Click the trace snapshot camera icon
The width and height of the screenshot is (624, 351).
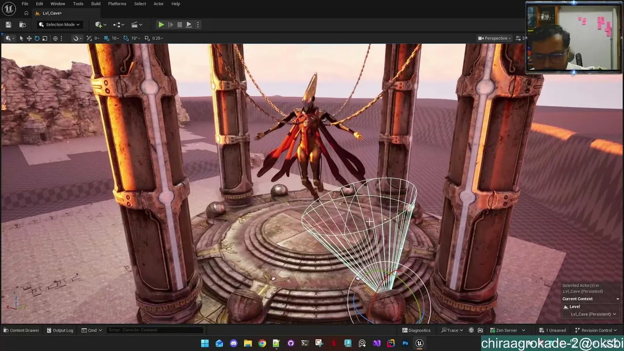coord(480,330)
